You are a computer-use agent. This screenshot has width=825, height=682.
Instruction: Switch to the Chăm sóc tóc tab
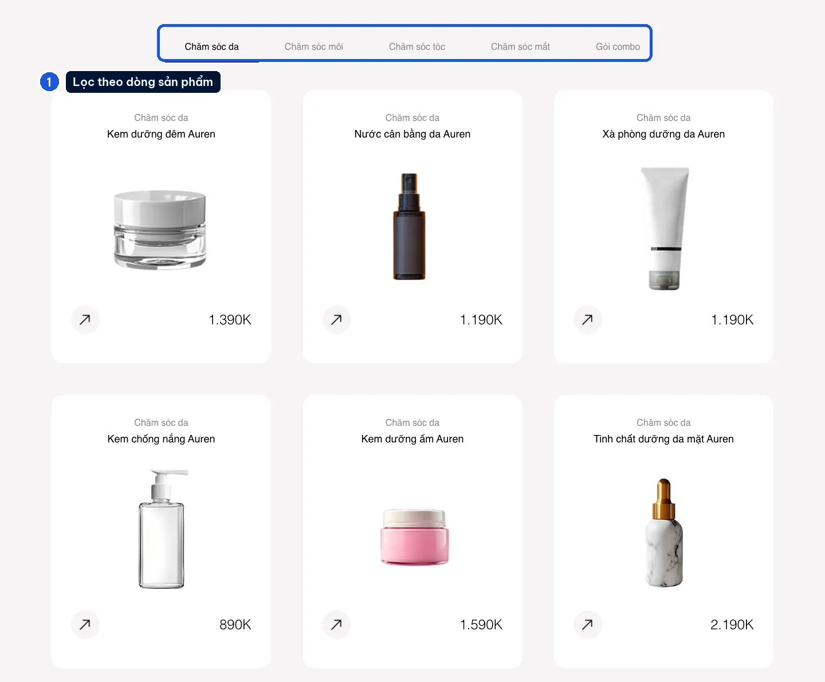tap(417, 46)
